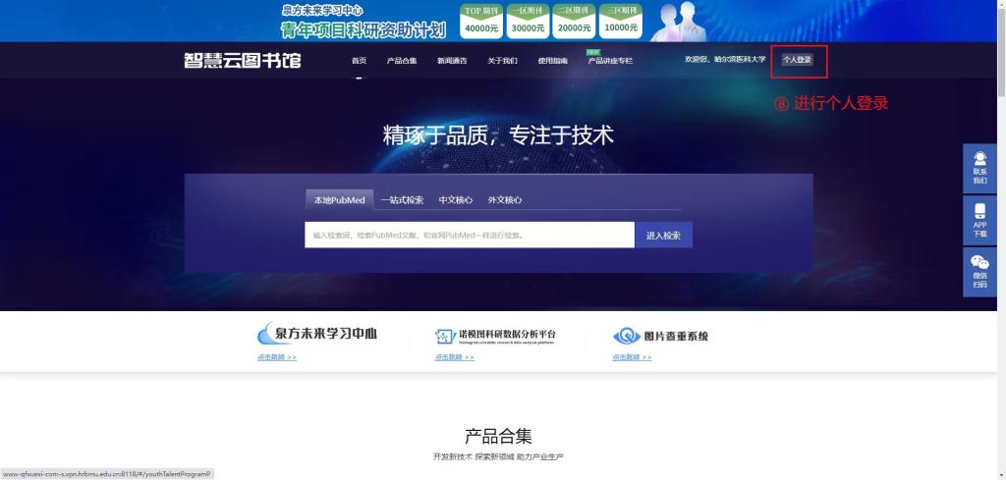Select the 本地PubMed search tab
Viewport: 1006px width, 480px height.
[339, 200]
